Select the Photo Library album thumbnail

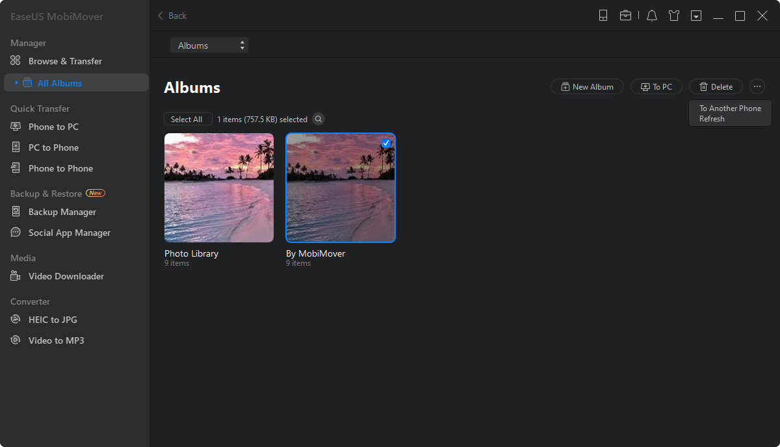219,188
